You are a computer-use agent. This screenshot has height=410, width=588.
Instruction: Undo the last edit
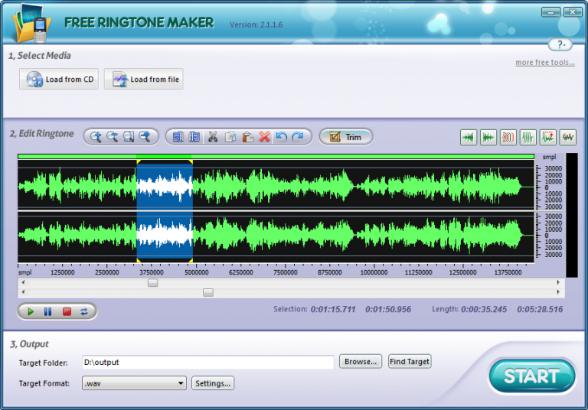click(x=281, y=137)
